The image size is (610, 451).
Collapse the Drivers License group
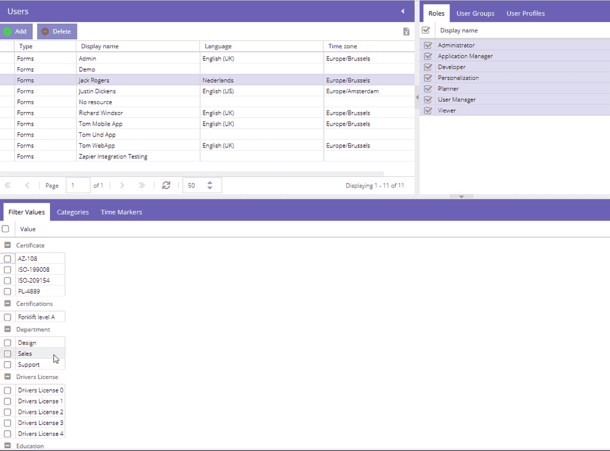tap(7, 377)
